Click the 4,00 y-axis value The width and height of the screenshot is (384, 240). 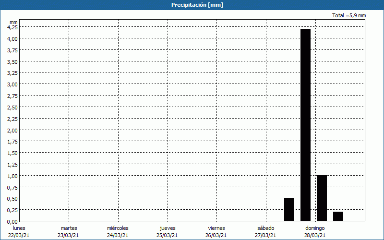tap(12, 39)
